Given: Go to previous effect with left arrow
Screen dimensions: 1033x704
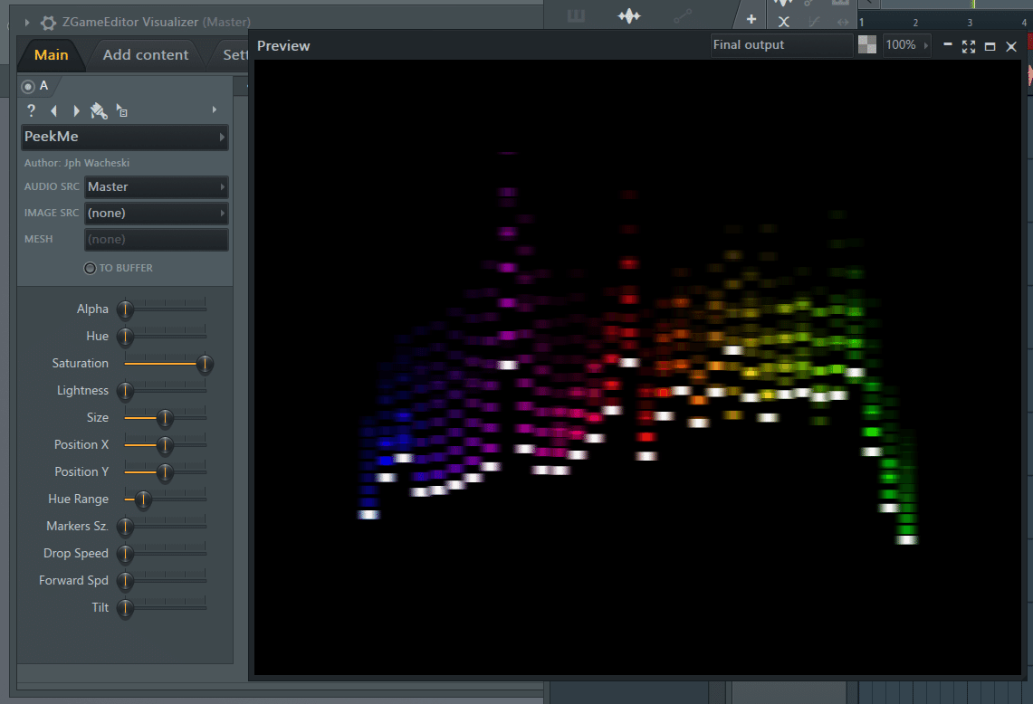Looking at the screenshot, I should tap(54, 110).
